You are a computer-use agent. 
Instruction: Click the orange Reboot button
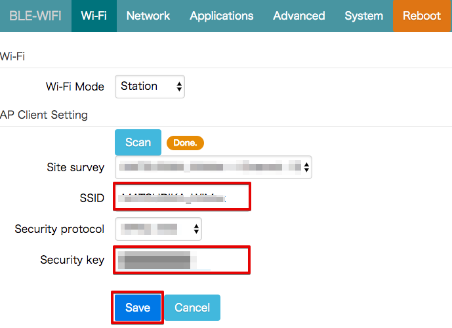(421, 16)
